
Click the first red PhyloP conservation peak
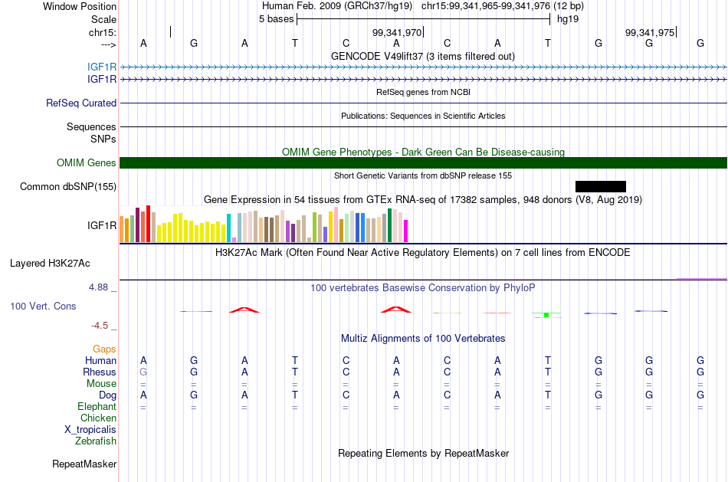[244, 310]
